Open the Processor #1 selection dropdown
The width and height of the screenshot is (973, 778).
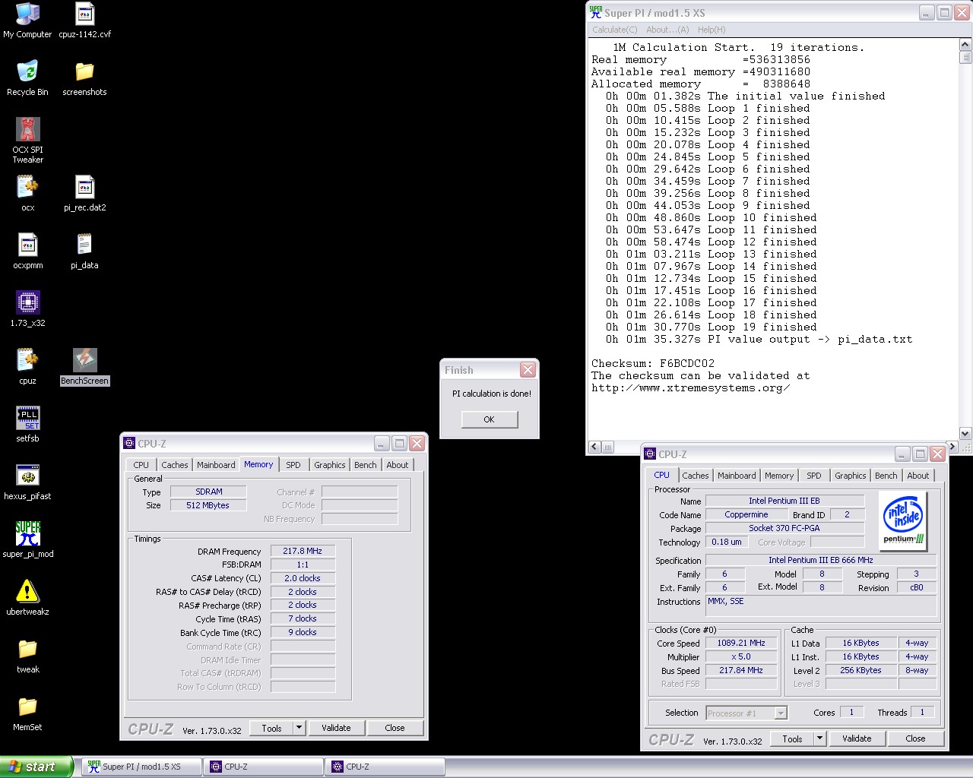[746, 713]
